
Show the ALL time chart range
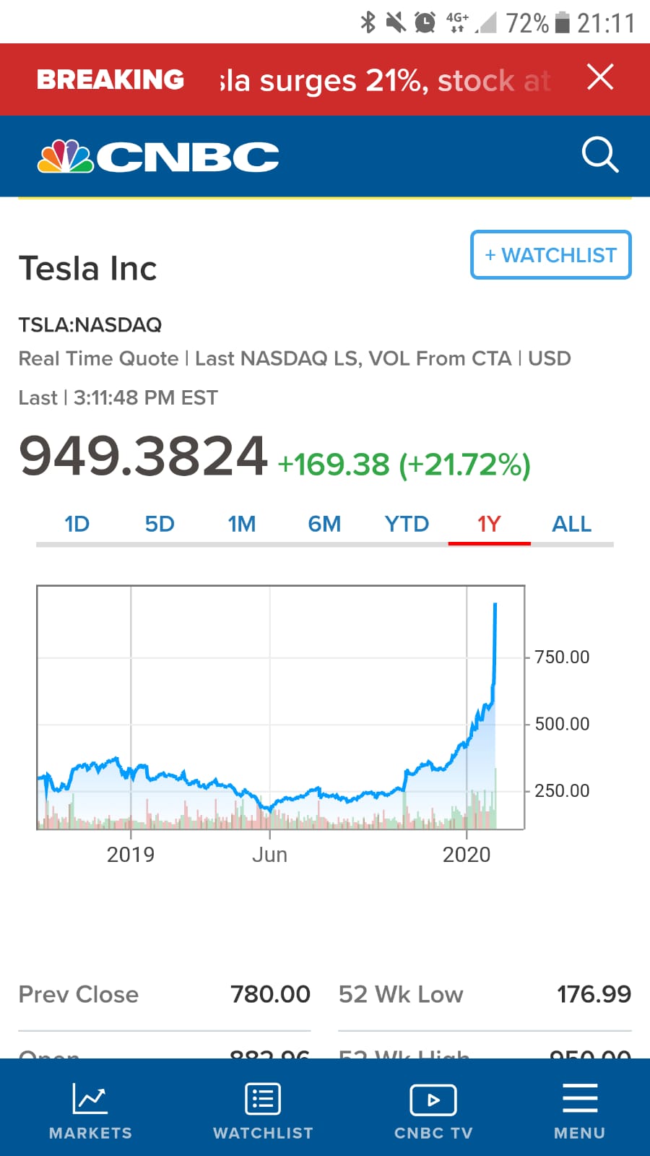[571, 524]
